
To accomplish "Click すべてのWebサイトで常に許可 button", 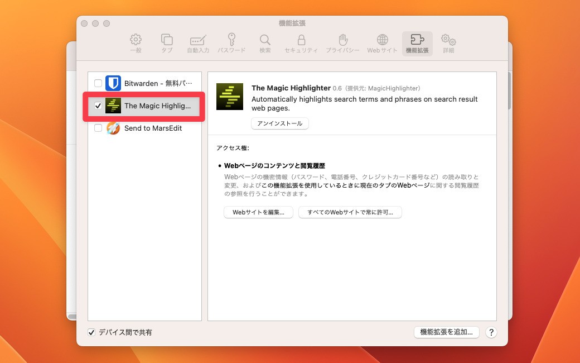I will tap(350, 212).
